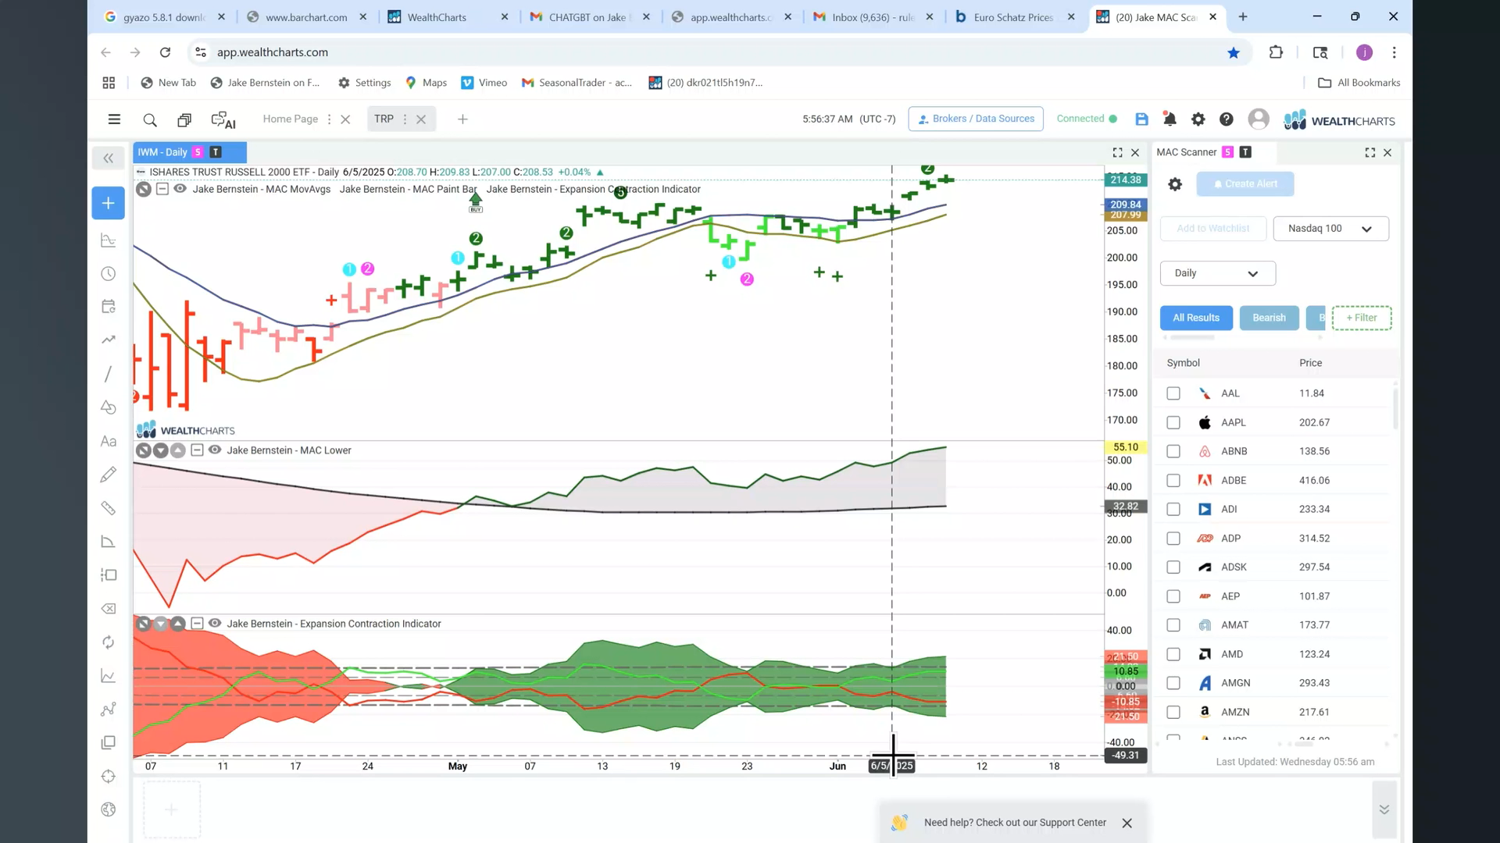This screenshot has width=1500, height=843.
Task: Maximize the MAC Scanner panel
Action: (1370, 153)
